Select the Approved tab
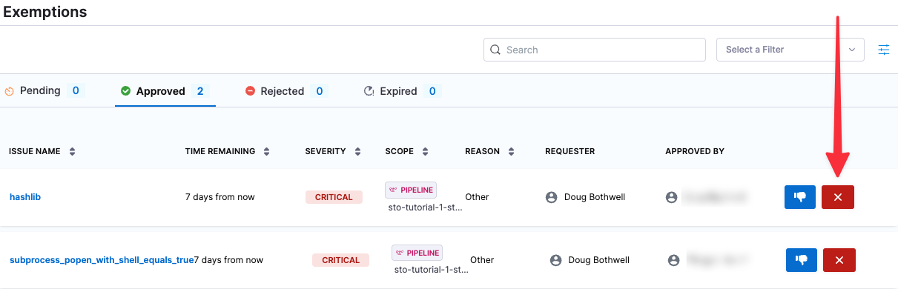 pyautogui.click(x=165, y=91)
